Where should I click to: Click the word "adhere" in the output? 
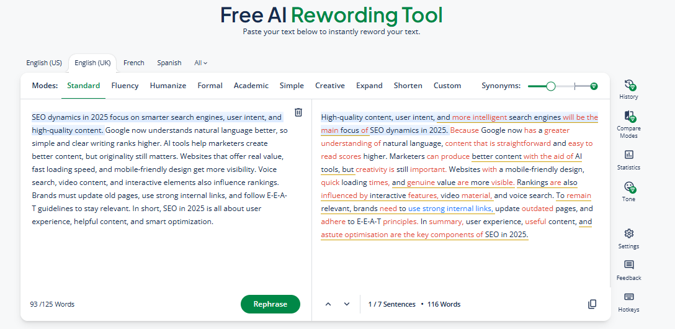pos(333,222)
